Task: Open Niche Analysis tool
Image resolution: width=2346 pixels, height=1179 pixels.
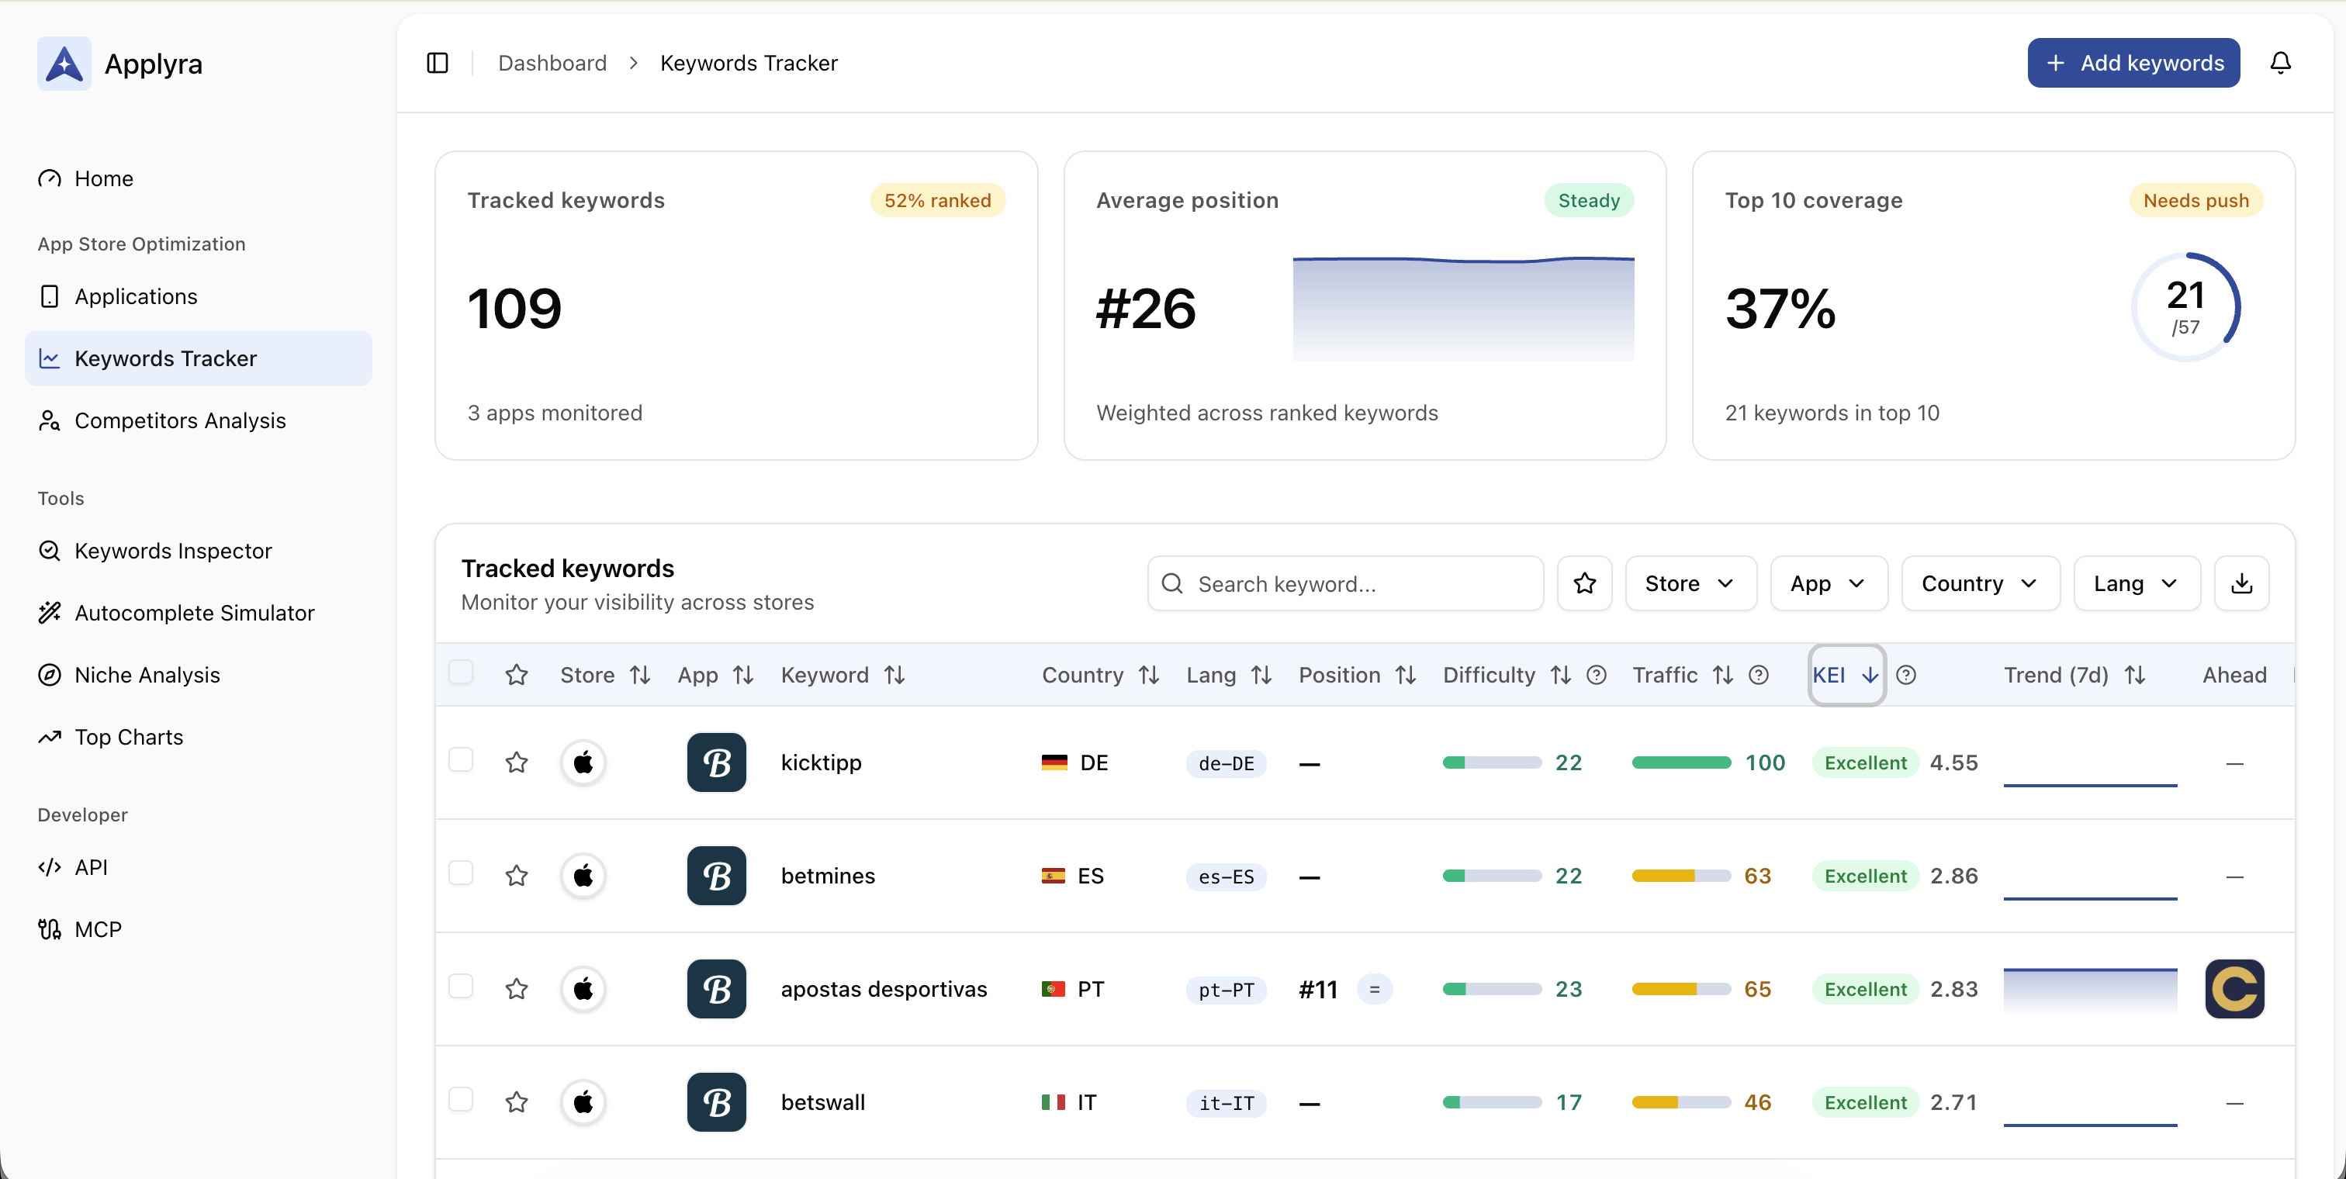Action: click(x=198, y=675)
